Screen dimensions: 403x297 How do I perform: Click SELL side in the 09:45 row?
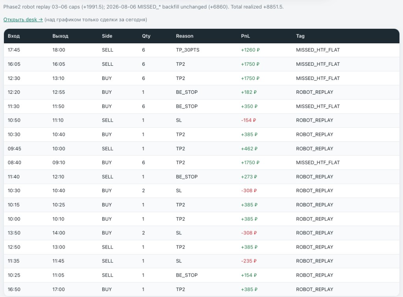tap(107, 148)
